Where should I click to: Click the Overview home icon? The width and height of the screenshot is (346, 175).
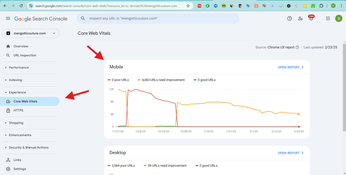[8, 46]
